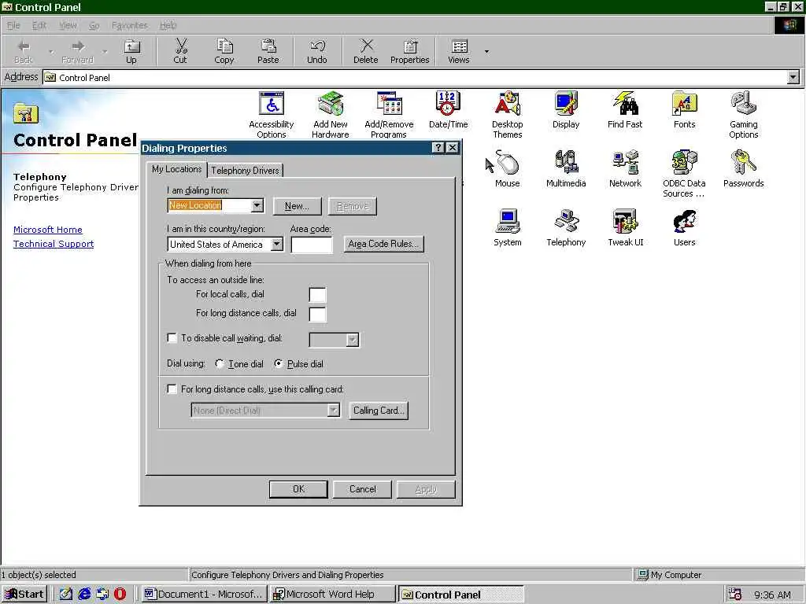Open the Passwords applet
Screen dimensions: 806x604
click(743, 168)
